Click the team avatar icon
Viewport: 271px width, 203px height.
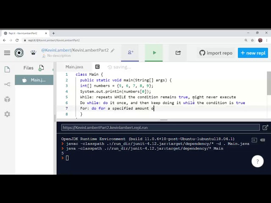pyautogui.click(x=33, y=52)
